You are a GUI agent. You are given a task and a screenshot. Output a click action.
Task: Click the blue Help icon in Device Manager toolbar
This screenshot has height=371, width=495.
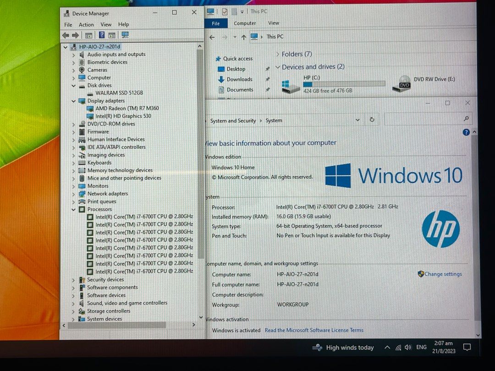pos(102,35)
